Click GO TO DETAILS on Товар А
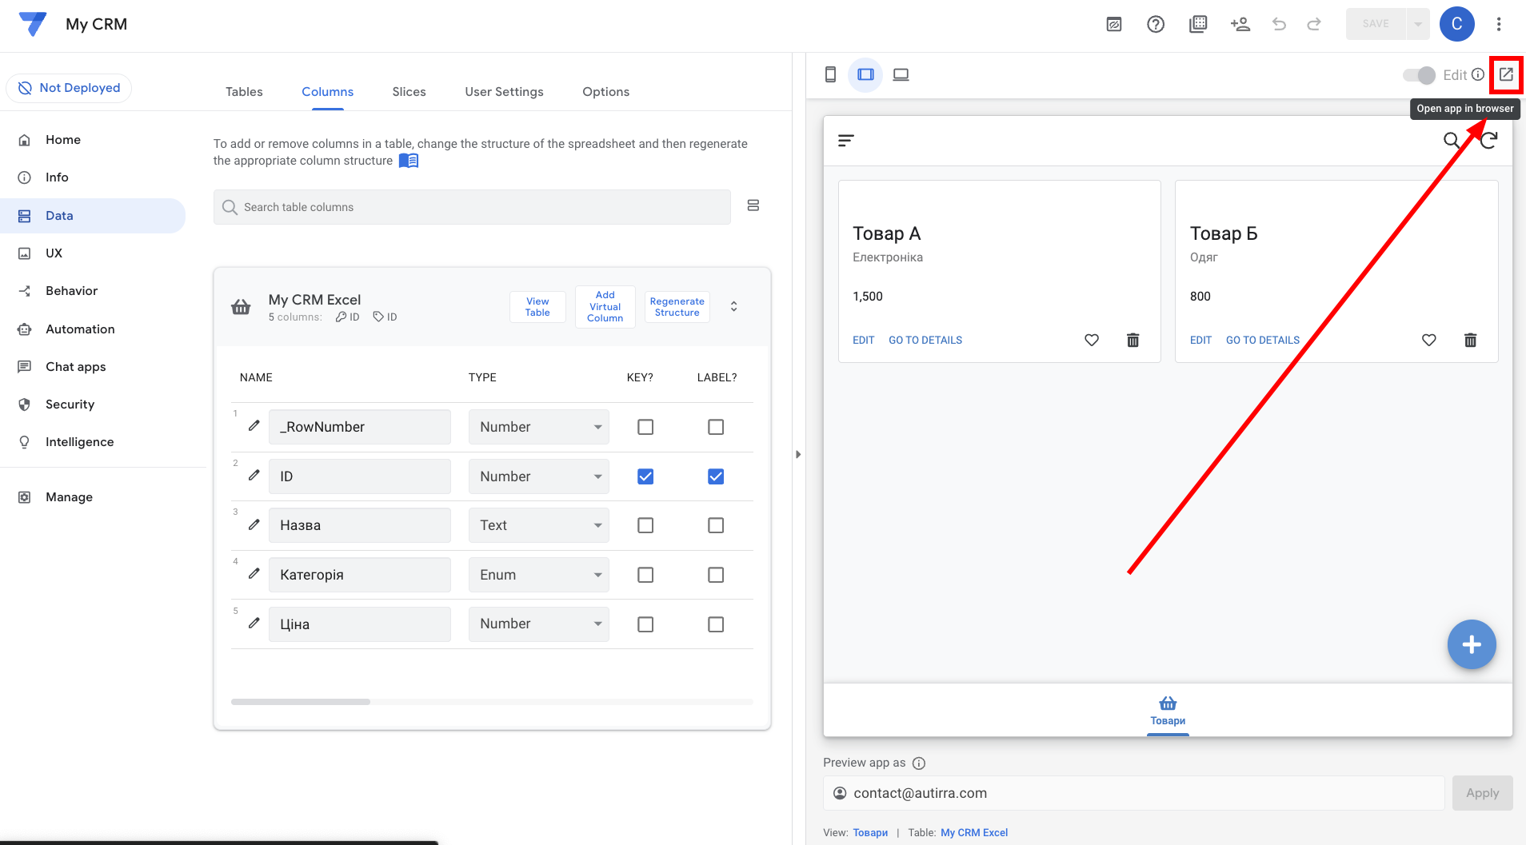This screenshot has height=845, width=1526. pos(925,340)
